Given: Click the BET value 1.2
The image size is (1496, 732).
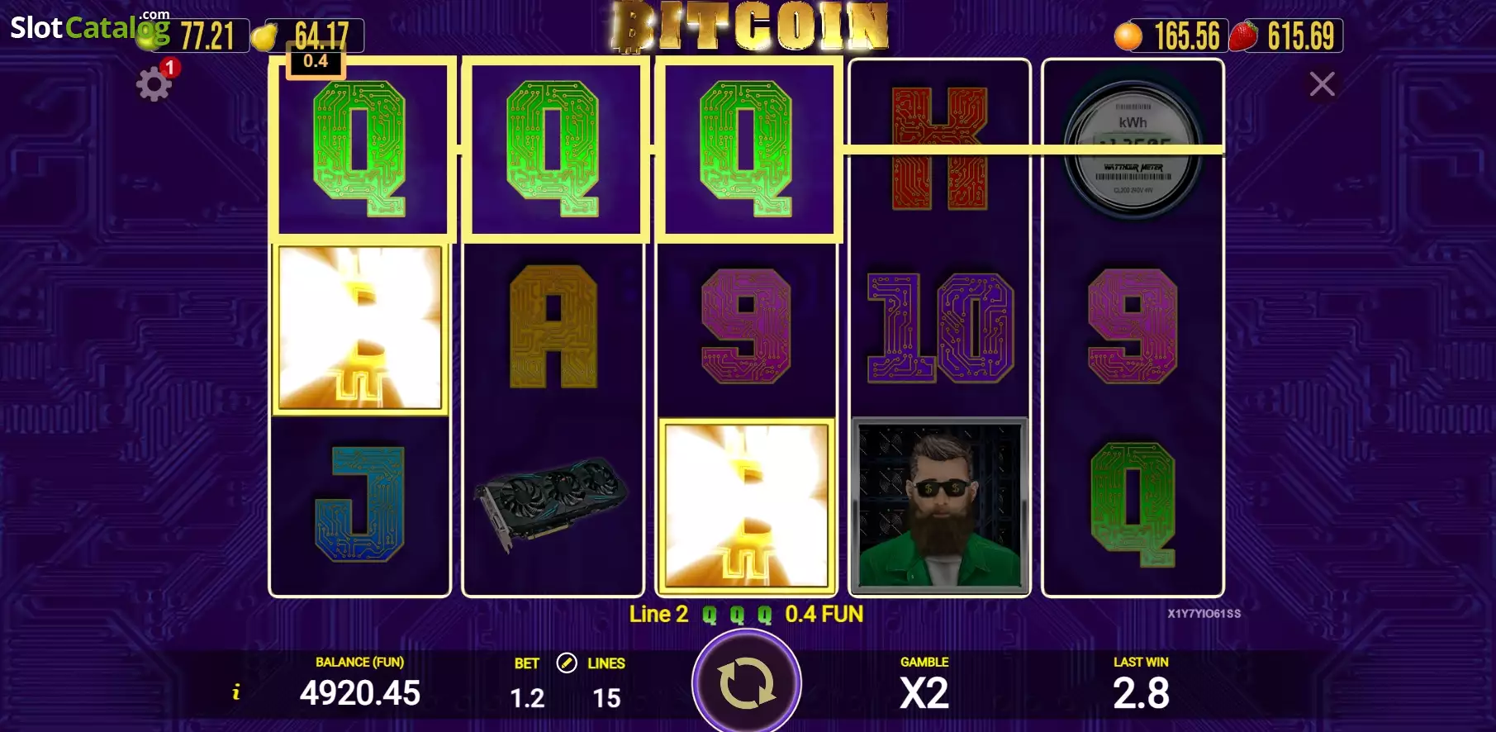Looking at the screenshot, I should pyautogui.click(x=527, y=698).
